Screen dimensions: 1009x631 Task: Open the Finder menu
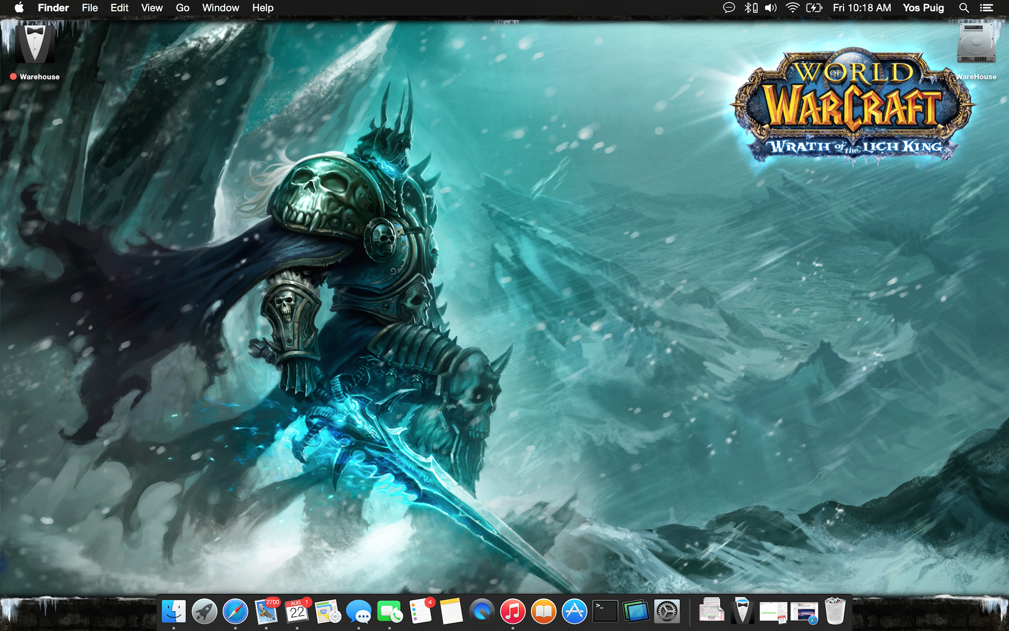click(53, 8)
